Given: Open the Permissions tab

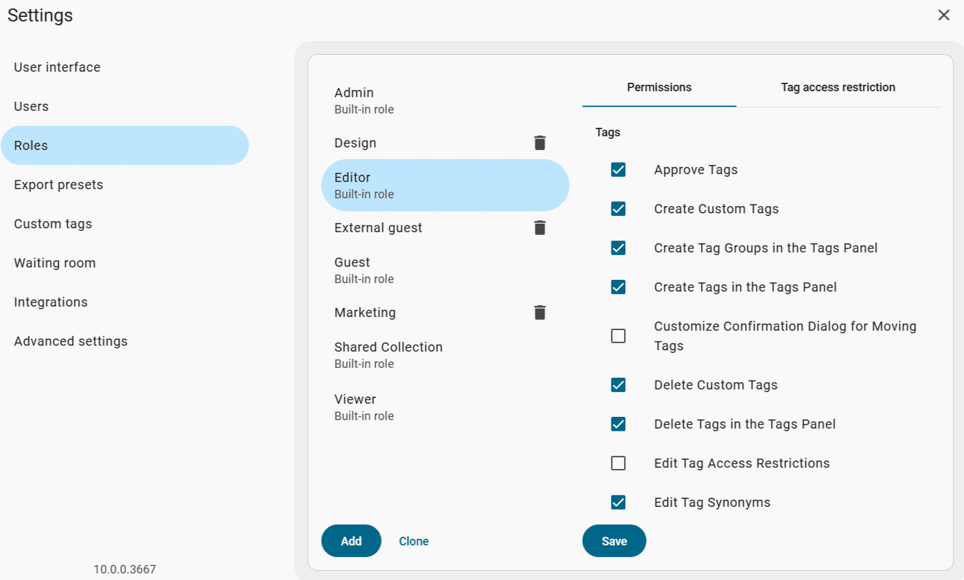Looking at the screenshot, I should tap(659, 87).
